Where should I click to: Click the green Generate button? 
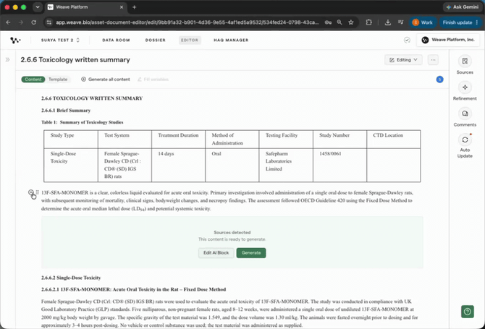[251, 252]
